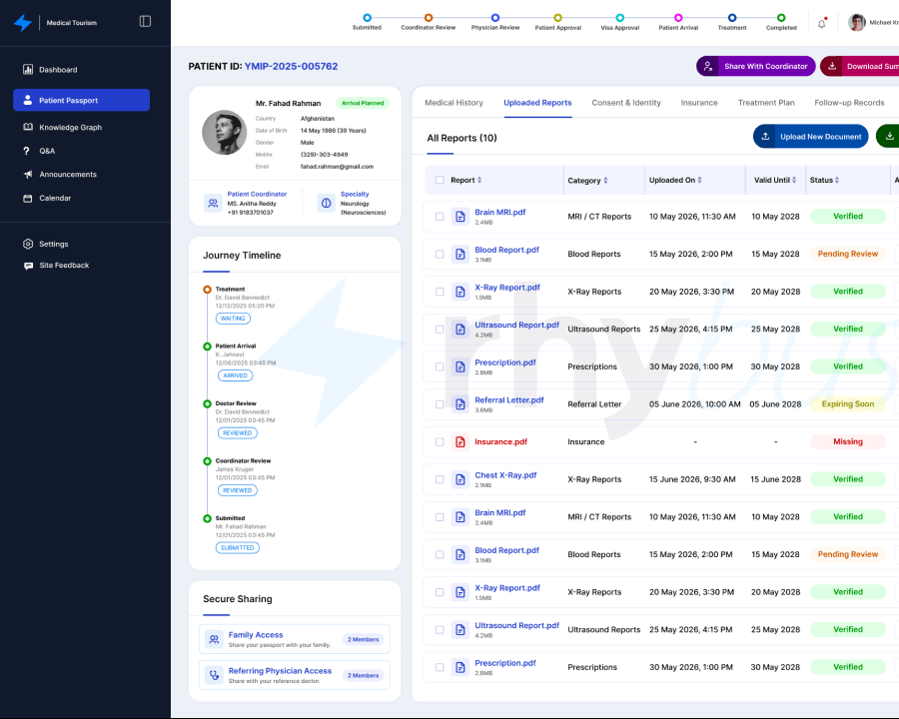Click Share With Coordinator button
The height and width of the screenshot is (719, 899).
(756, 66)
